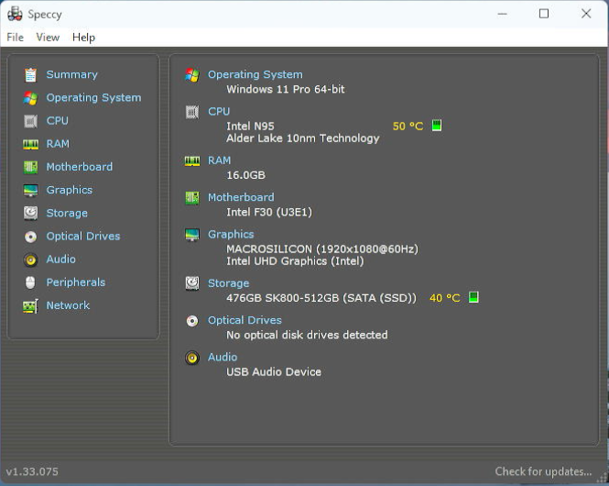
Task: Click the RAM icon in summary panel
Action: point(192,160)
